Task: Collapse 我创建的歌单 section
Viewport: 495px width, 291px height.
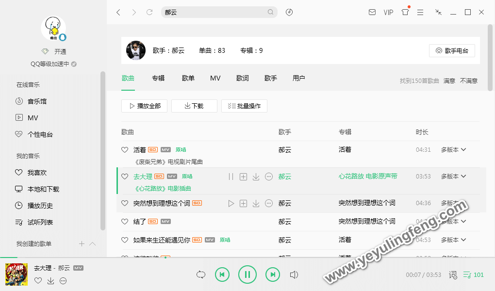Action: coord(93,243)
